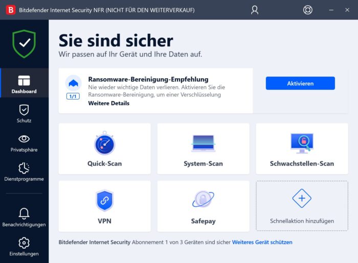Viewport: 358px width, 263px height.
Task: Click the Bitdefender B logo
Action: 11,10
